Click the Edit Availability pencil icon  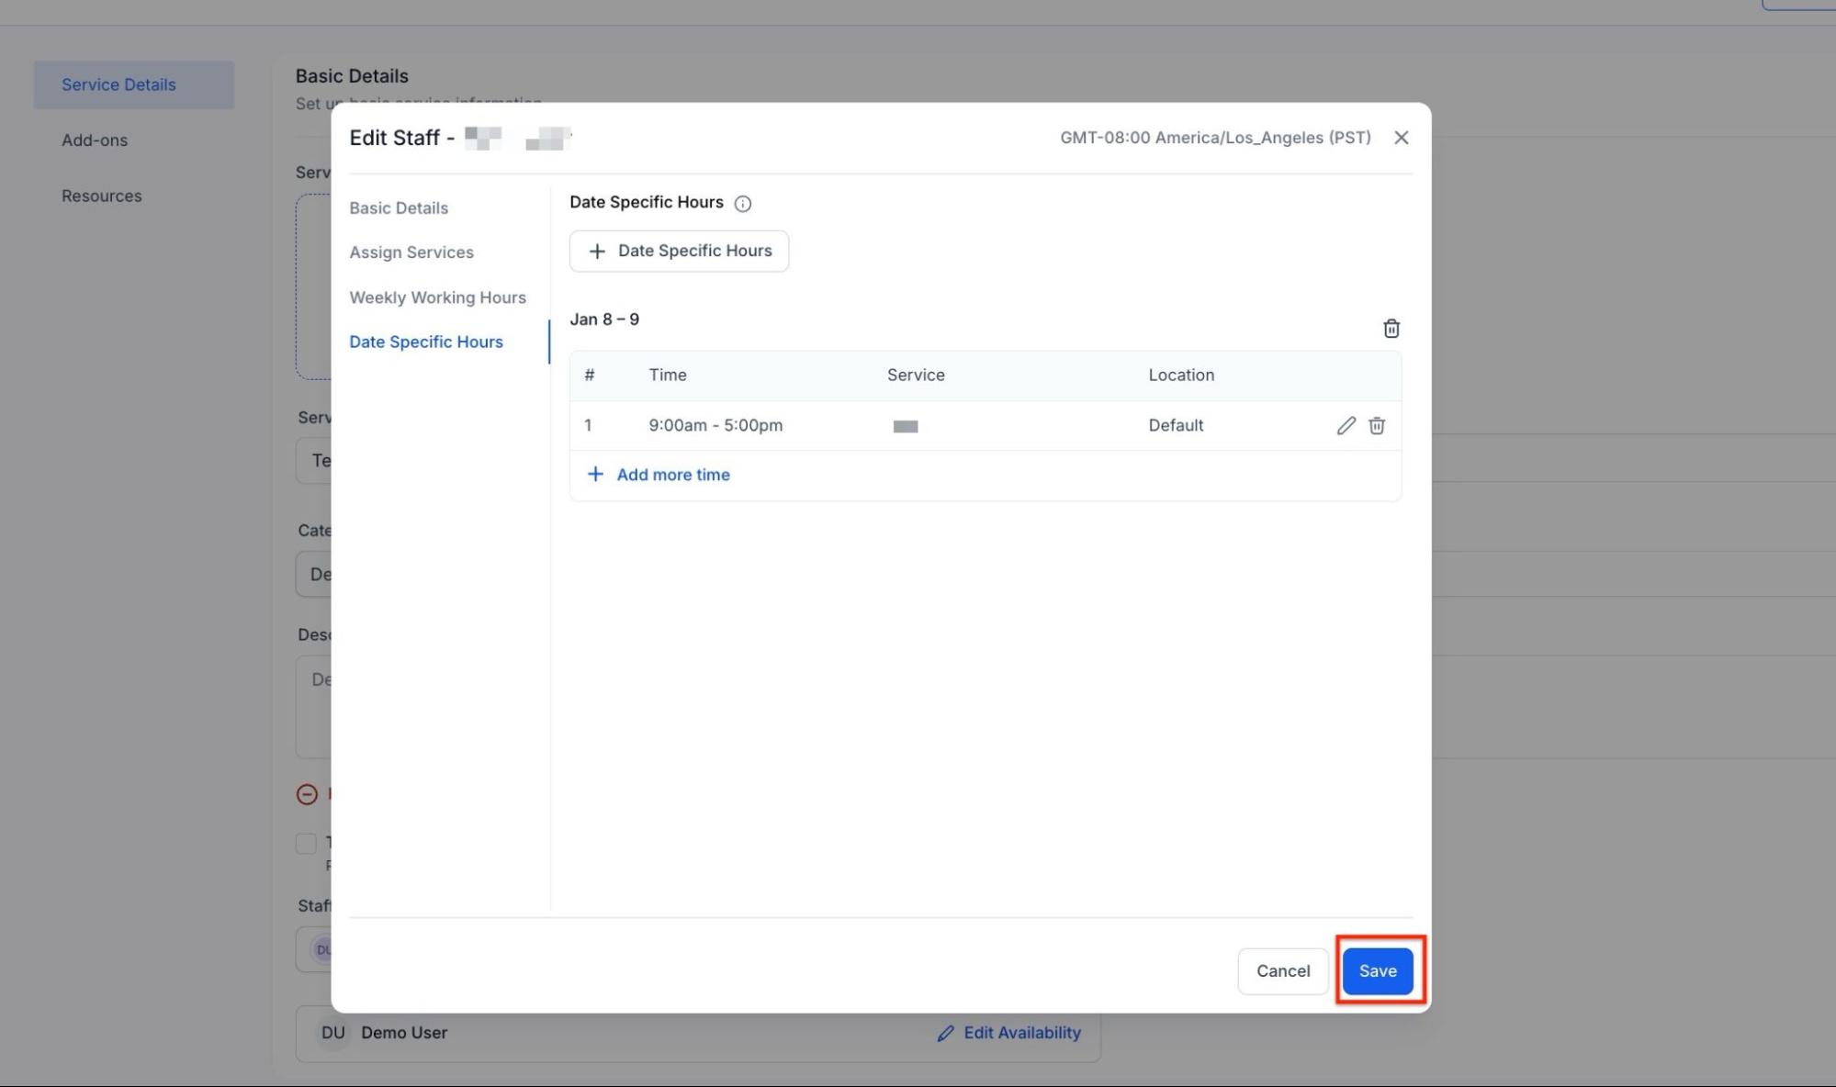(945, 1034)
